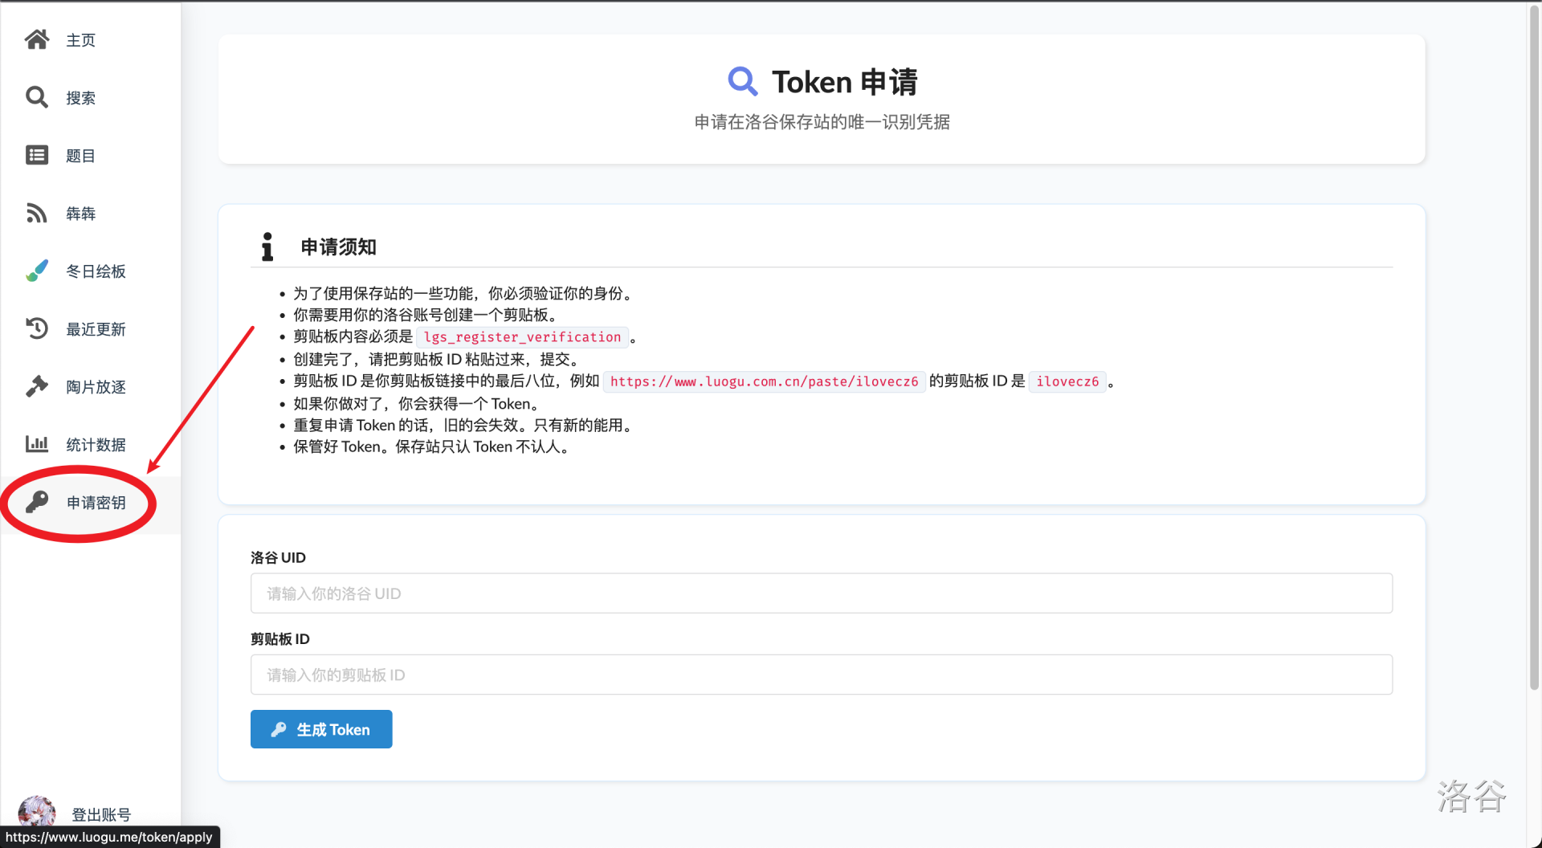
Task: Open the 统计数据 menu label
Action: (x=96, y=445)
